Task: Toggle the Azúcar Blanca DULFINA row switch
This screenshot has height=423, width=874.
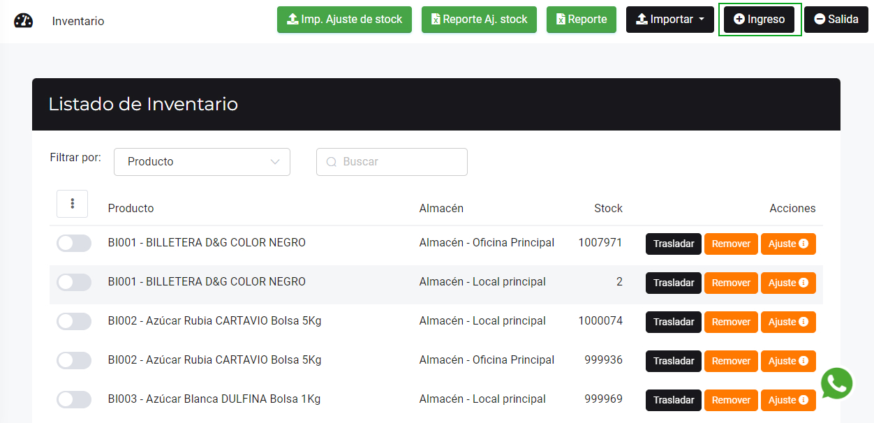Action: coord(74,399)
